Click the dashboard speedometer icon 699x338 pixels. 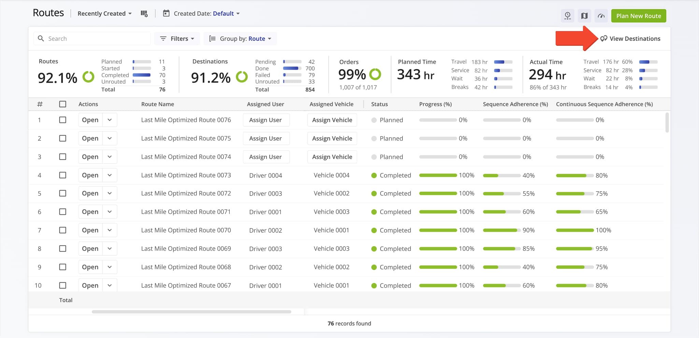coord(601,16)
